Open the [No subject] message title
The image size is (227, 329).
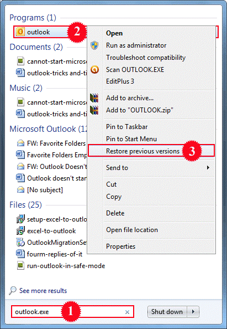[x=45, y=190]
